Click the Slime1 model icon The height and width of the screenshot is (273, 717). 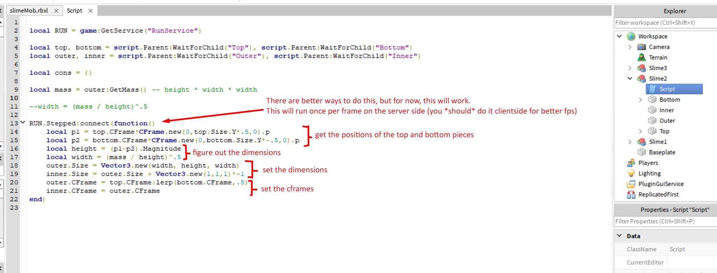coord(642,142)
